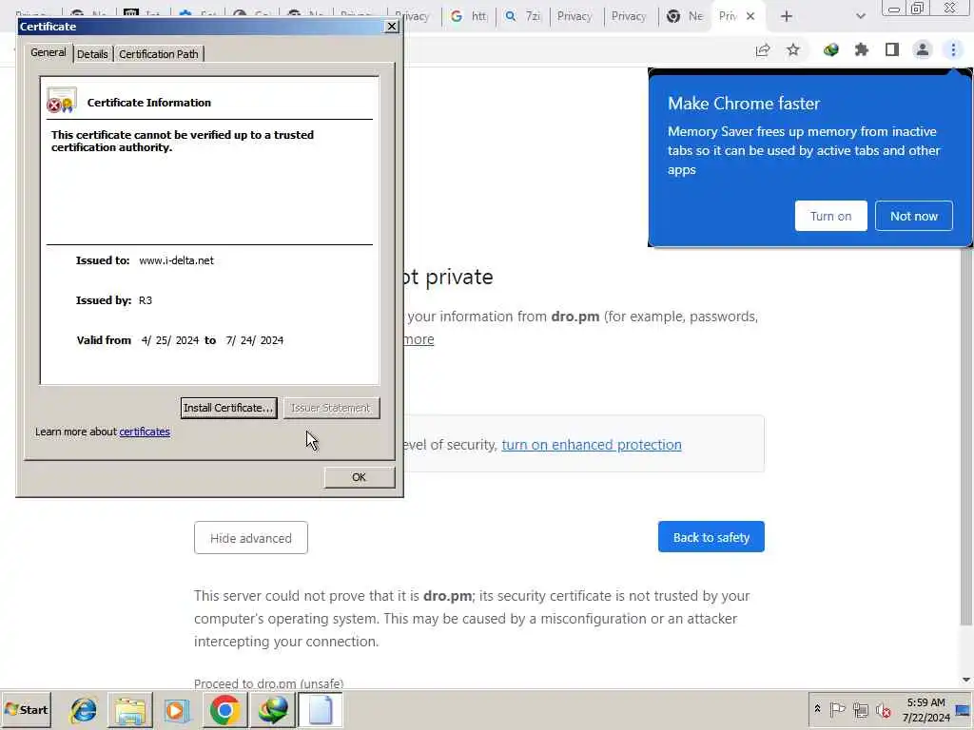The width and height of the screenshot is (974, 730).
Task: Click the Issued to value www.i-delta.net
Action: click(x=176, y=260)
